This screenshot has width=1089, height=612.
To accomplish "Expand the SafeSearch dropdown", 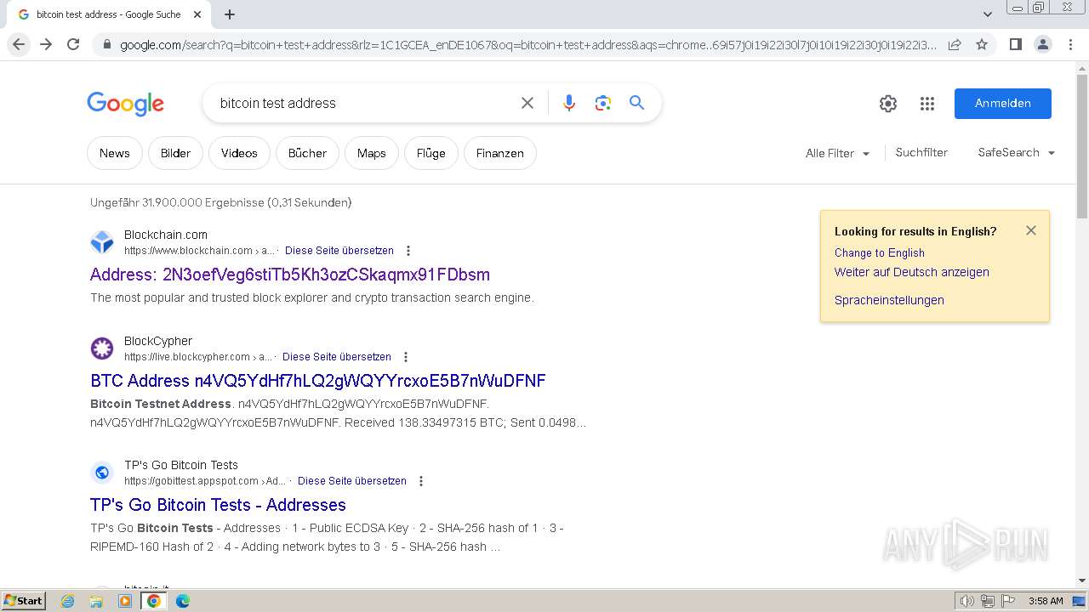I will pyautogui.click(x=1016, y=153).
